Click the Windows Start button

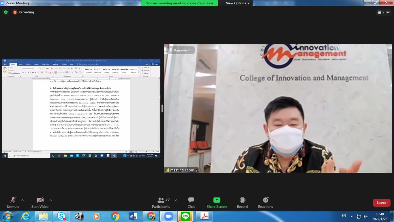7,216
